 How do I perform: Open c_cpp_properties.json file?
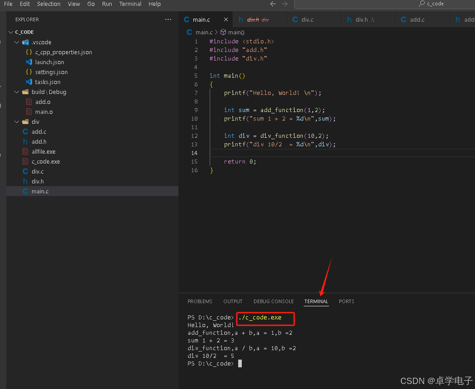click(64, 52)
